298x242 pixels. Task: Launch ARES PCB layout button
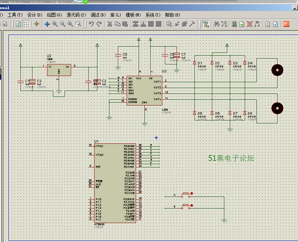(286, 24)
